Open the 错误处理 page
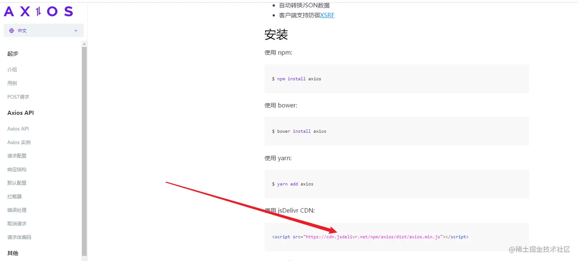The height and width of the screenshot is (261, 578). pyautogui.click(x=17, y=210)
